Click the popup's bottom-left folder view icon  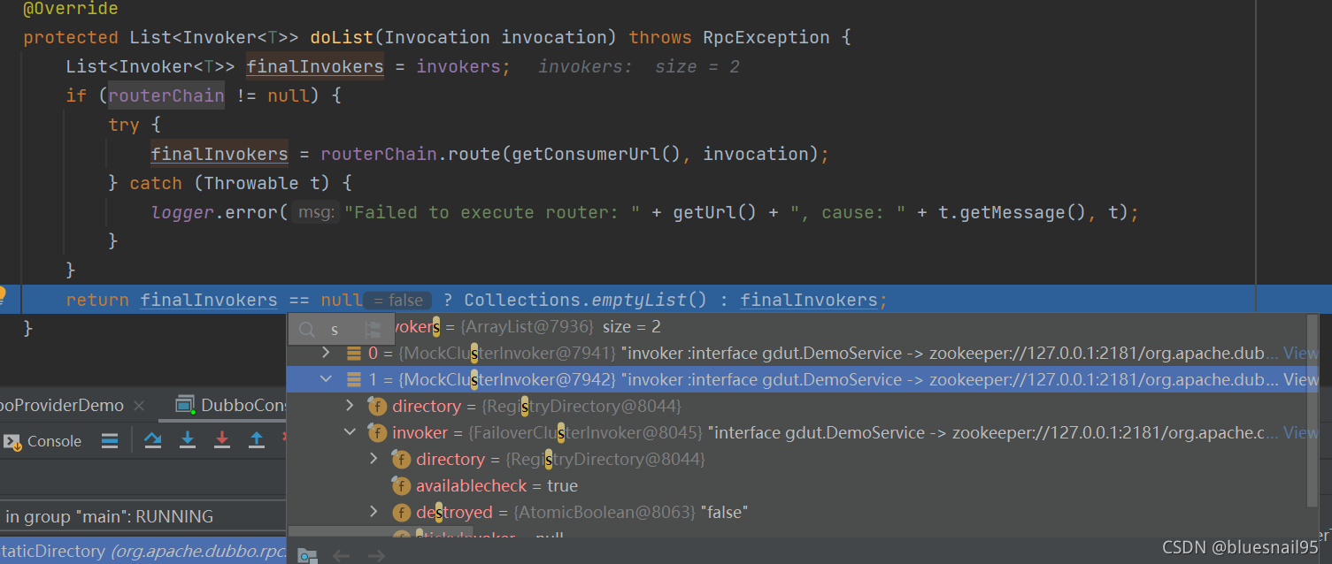tap(307, 555)
